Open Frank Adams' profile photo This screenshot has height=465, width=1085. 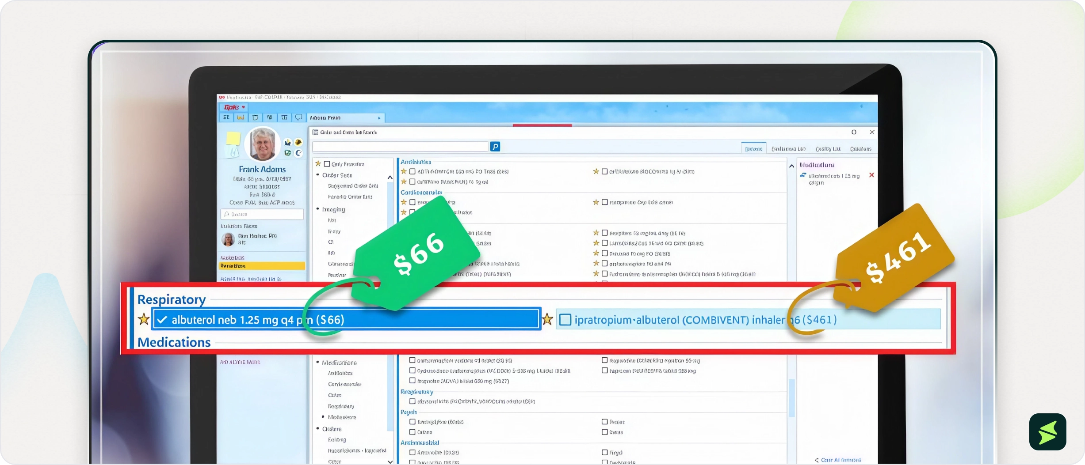(263, 144)
